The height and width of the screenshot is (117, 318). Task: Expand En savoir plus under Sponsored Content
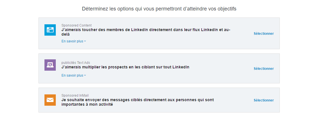pyautogui.click(x=74, y=41)
